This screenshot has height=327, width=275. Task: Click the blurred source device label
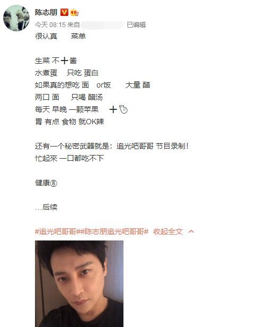(x=102, y=25)
